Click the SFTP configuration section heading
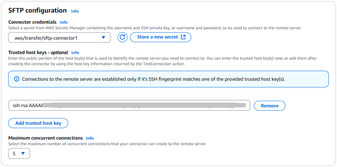Viewport: 337px width, 167px height. click(37, 10)
